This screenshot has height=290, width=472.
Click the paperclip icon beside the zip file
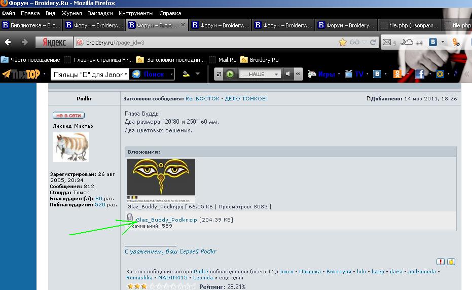pos(130,217)
